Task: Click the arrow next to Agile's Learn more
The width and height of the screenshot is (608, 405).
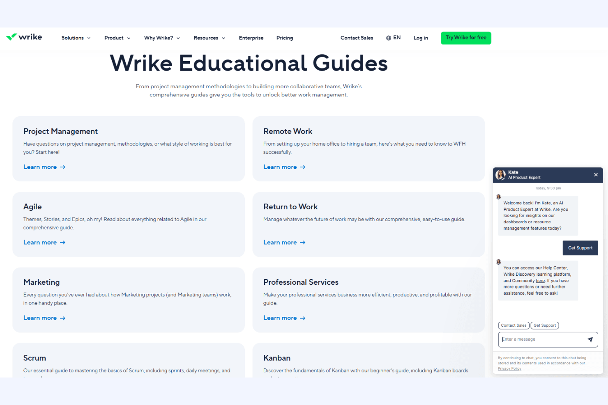Action: [62, 243]
